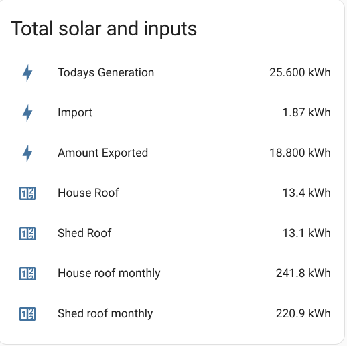Click the lightning icon beside Todays Generation
The width and height of the screenshot is (347, 346).
(27, 73)
